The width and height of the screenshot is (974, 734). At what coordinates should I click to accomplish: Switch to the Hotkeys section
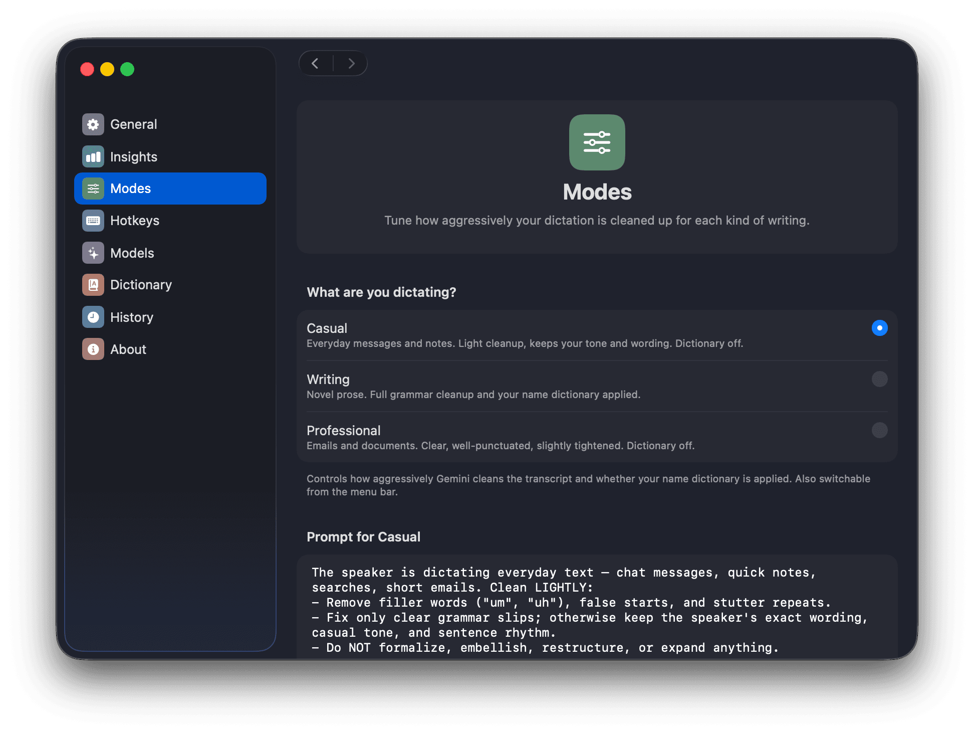click(170, 221)
